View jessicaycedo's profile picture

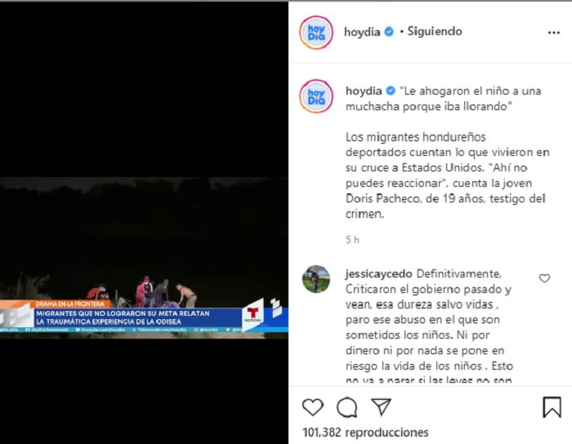[x=316, y=279]
